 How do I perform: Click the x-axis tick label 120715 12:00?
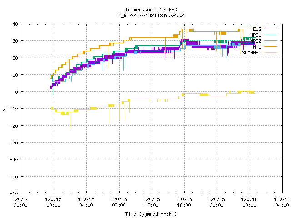pos(151,203)
